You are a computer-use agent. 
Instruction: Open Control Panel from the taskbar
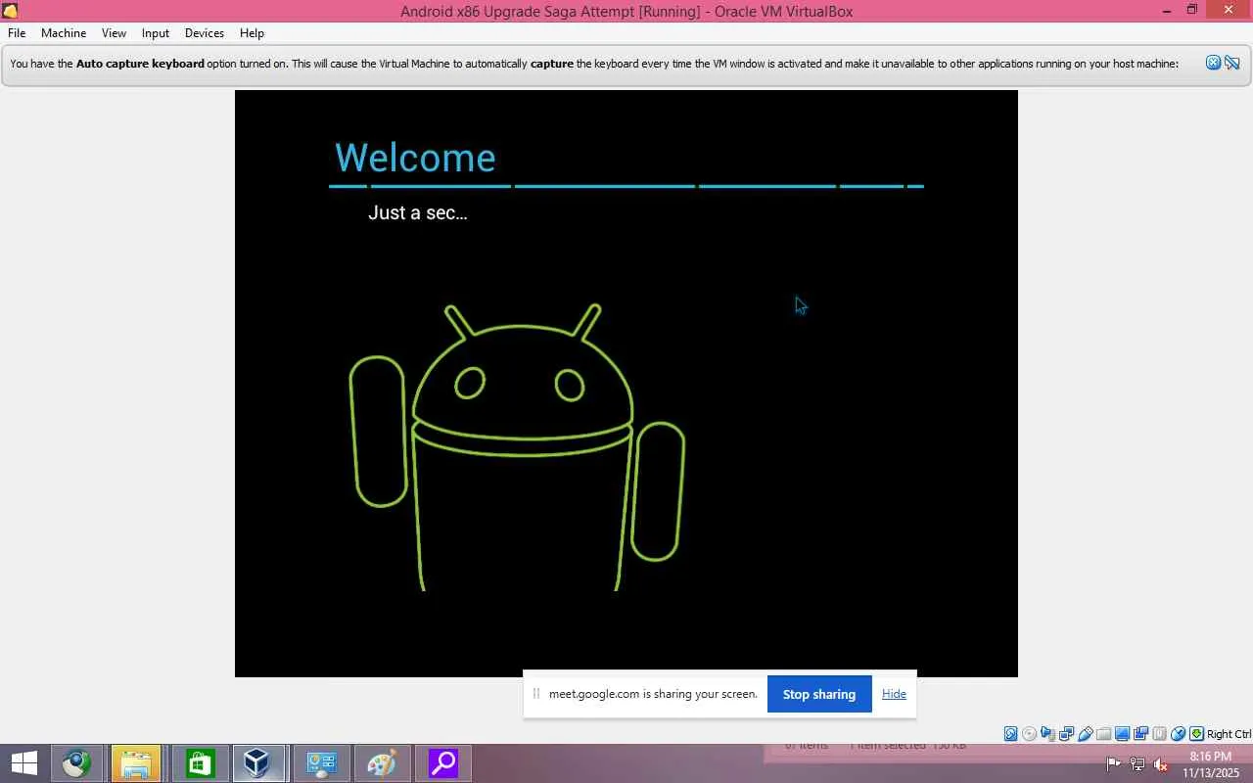[320, 762]
